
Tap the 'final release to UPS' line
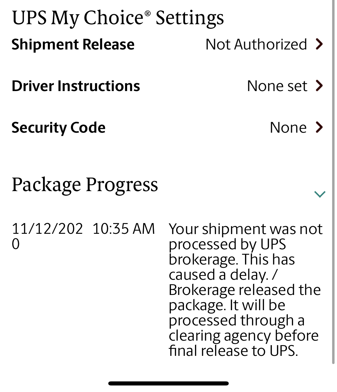click(233, 351)
